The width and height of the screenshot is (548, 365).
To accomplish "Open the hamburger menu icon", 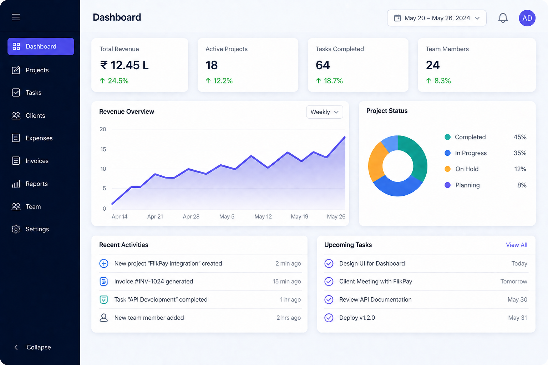I will [16, 17].
